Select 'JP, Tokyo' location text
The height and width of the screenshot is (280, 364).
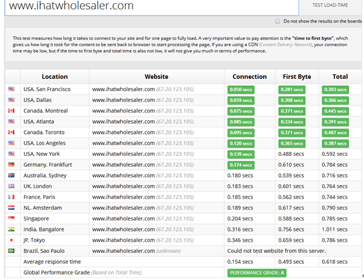click(34, 240)
